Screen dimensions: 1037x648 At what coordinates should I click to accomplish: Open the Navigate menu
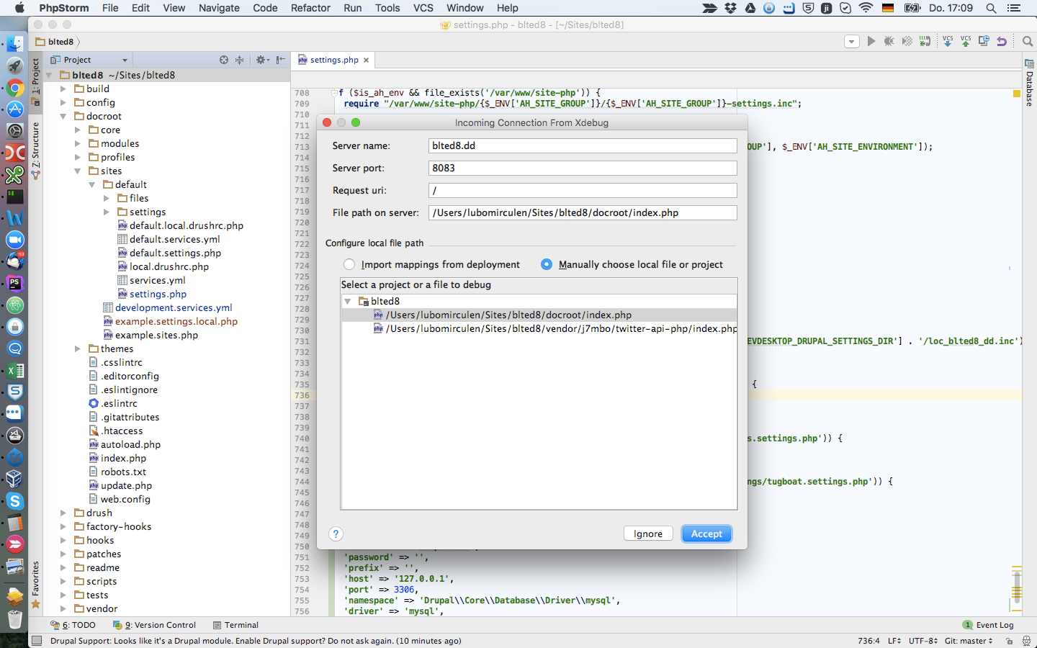219,8
